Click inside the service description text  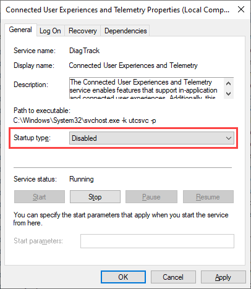tap(147, 88)
